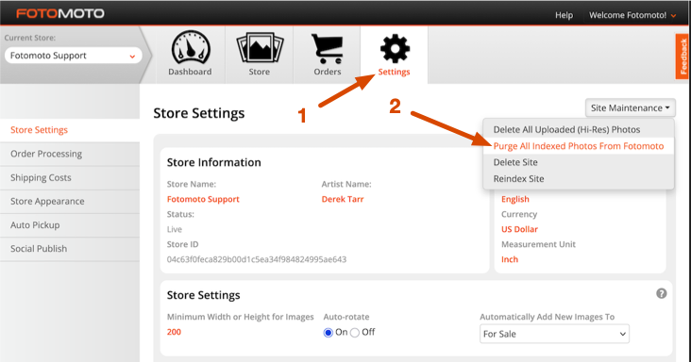Click the Live status text
The height and width of the screenshot is (362, 691).
[x=174, y=229]
